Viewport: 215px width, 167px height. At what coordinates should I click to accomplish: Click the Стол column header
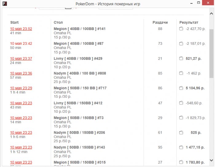point(58,22)
